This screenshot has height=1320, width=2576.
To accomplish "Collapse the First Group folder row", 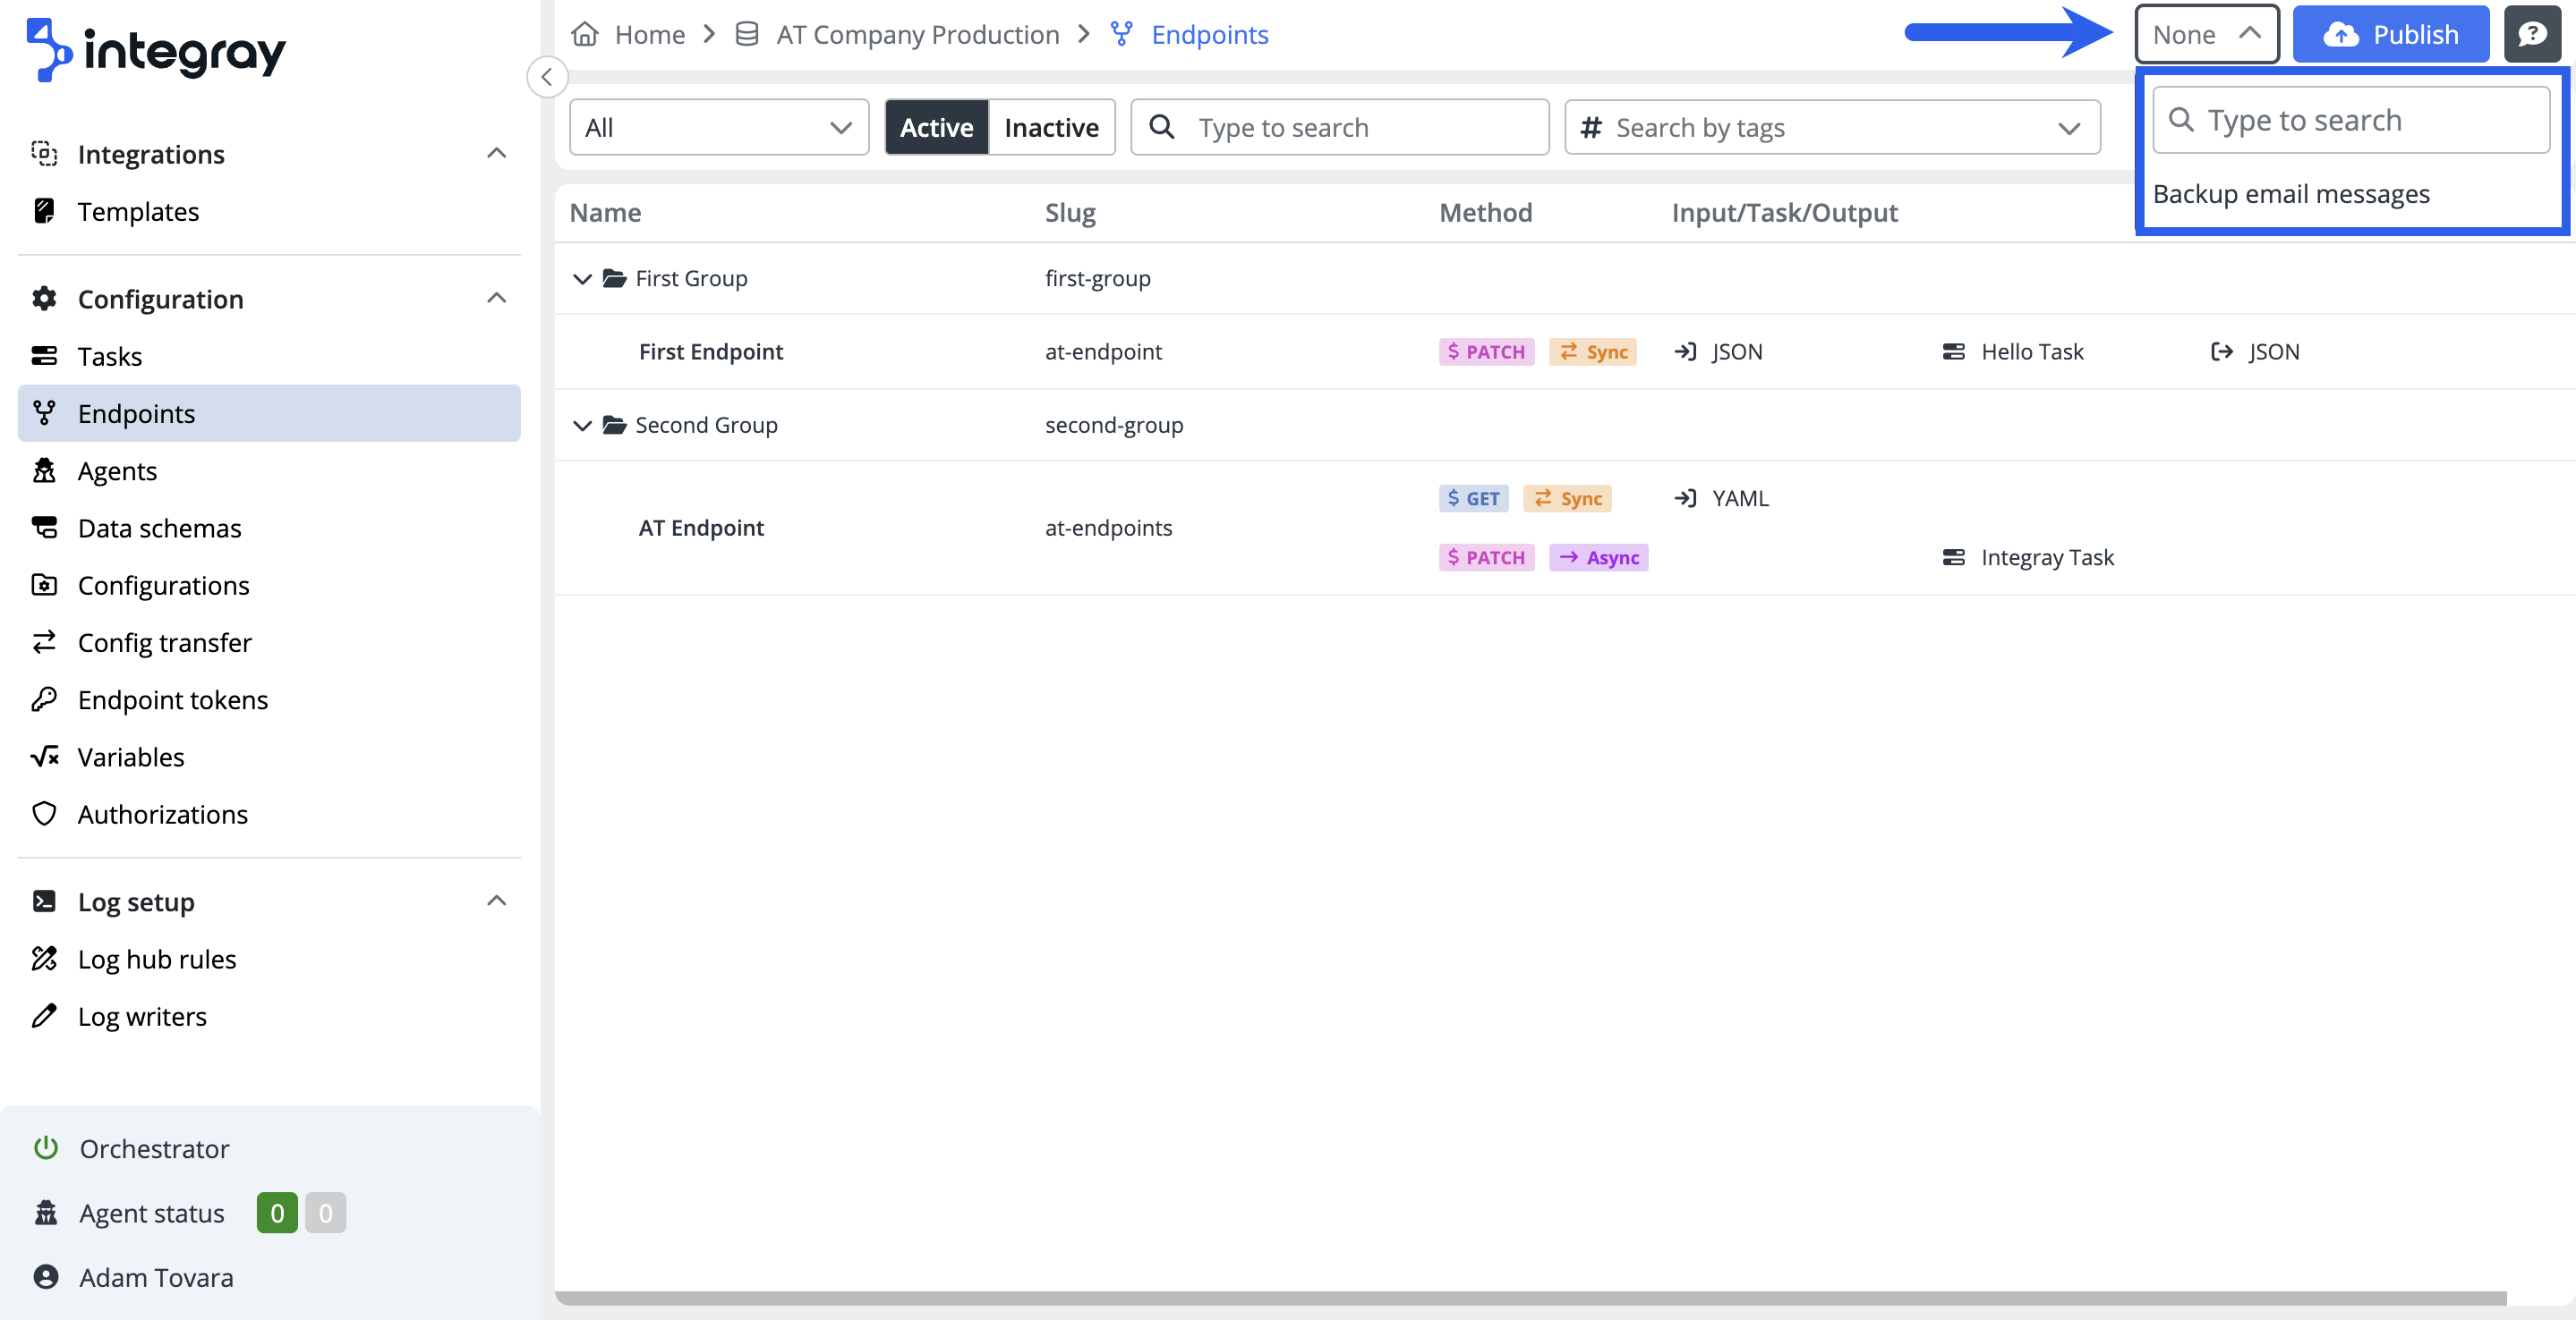I will pyautogui.click(x=582, y=279).
